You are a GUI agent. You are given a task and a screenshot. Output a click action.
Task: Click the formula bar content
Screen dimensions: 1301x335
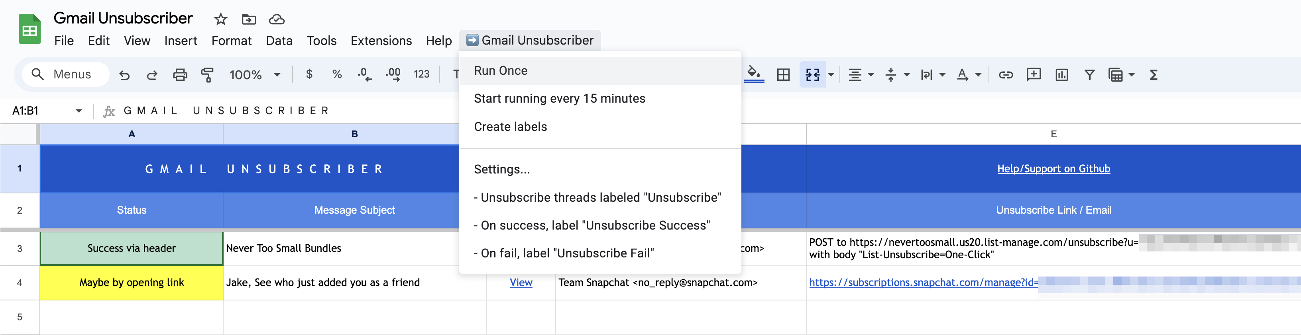coord(227,111)
